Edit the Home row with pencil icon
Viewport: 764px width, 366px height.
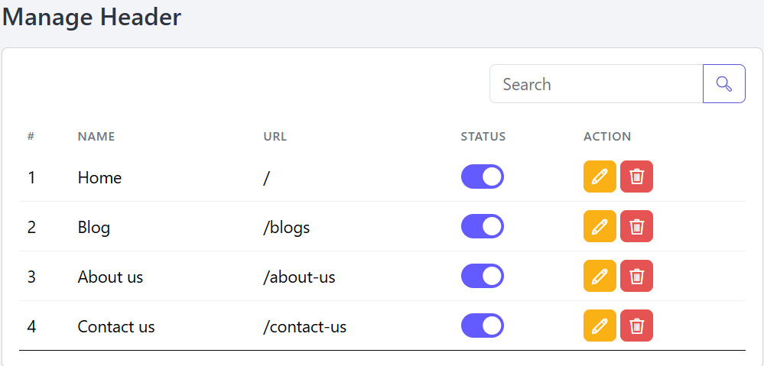click(x=600, y=177)
